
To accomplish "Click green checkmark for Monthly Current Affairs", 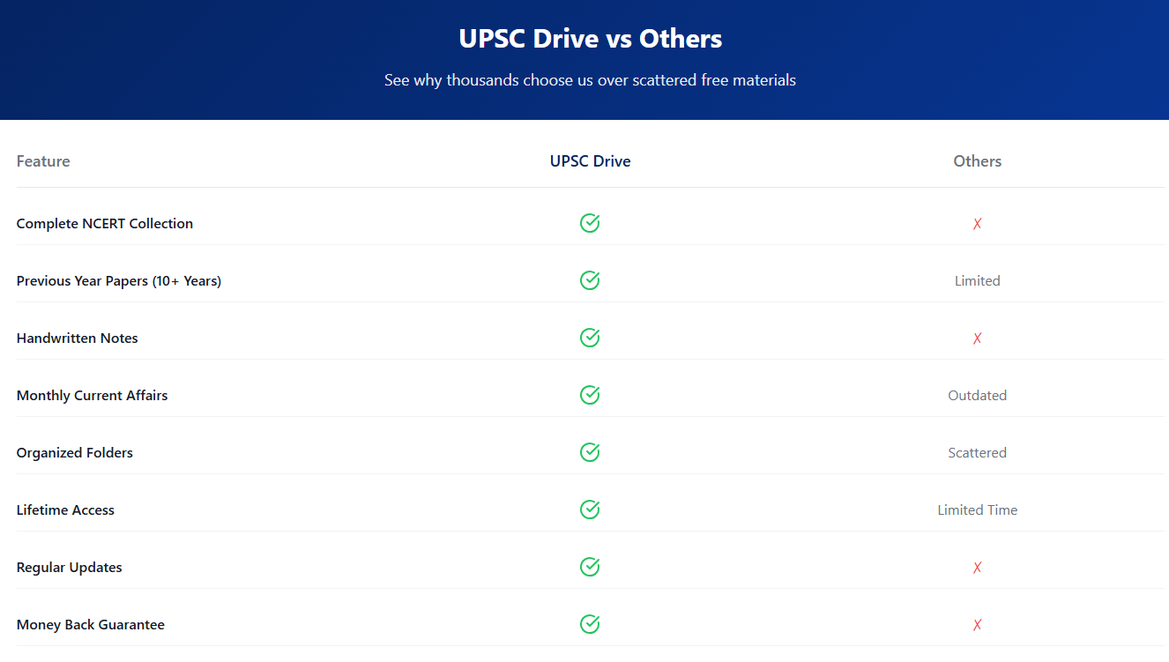I will (x=590, y=395).
